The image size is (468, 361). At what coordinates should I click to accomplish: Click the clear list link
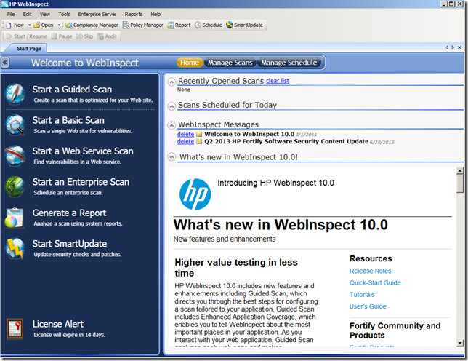point(278,81)
